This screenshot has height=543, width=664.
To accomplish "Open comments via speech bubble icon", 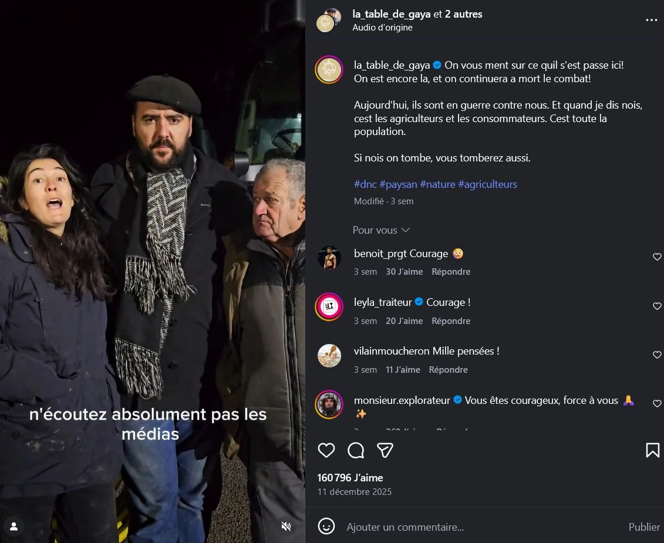I will [x=356, y=450].
